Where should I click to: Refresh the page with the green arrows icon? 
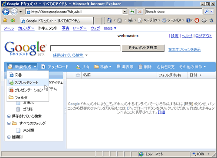[132, 12]
